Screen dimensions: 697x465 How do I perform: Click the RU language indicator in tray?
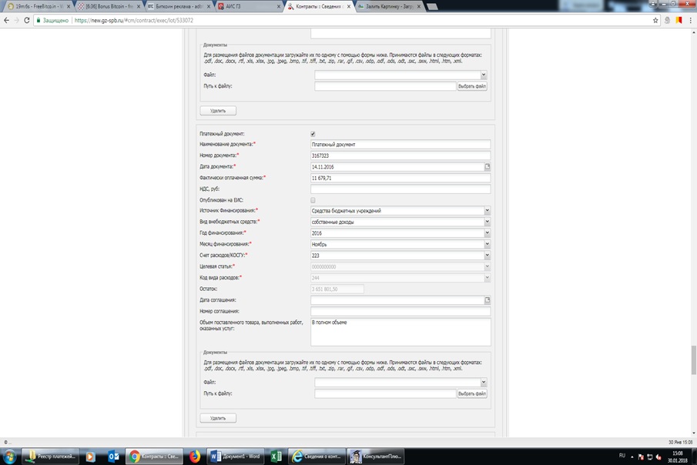pyautogui.click(x=622, y=456)
